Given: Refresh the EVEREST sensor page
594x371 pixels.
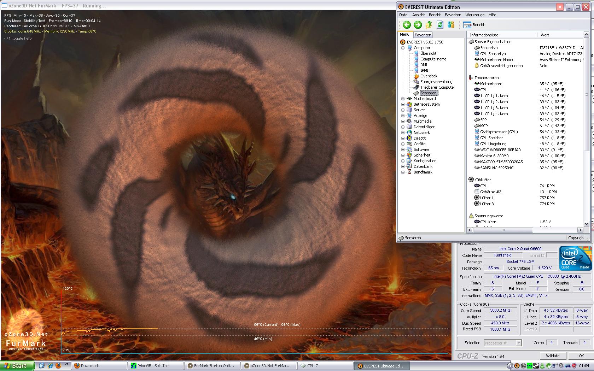Looking at the screenshot, I should coord(440,24).
